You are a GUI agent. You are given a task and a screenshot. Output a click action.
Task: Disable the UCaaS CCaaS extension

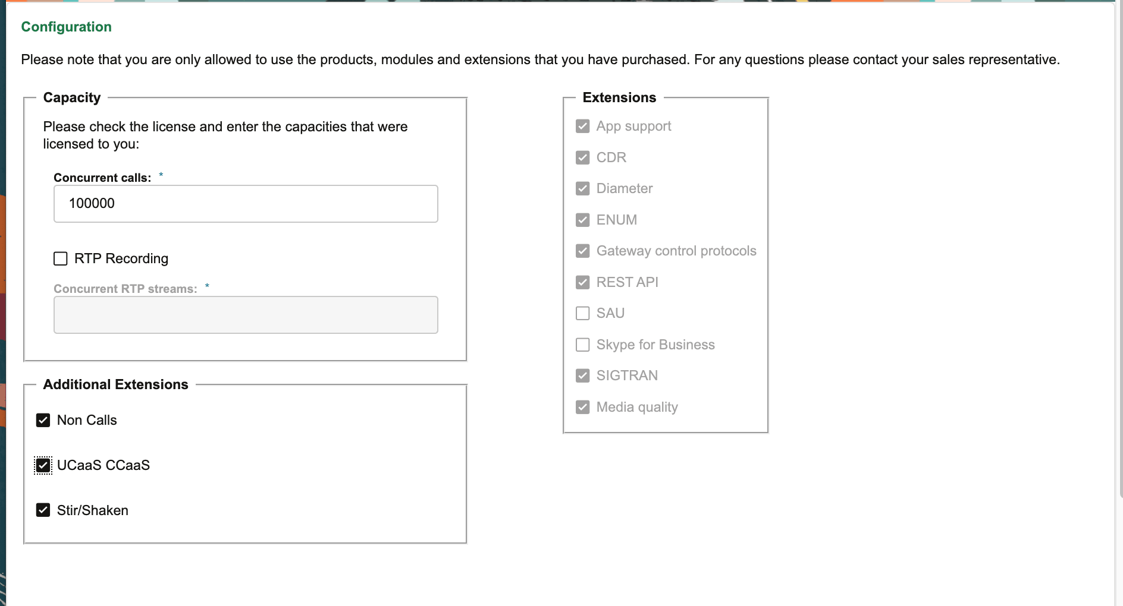tap(42, 465)
